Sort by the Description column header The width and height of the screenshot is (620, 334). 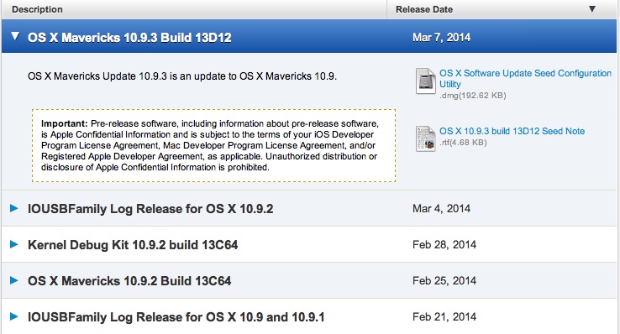click(x=37, y=9)
